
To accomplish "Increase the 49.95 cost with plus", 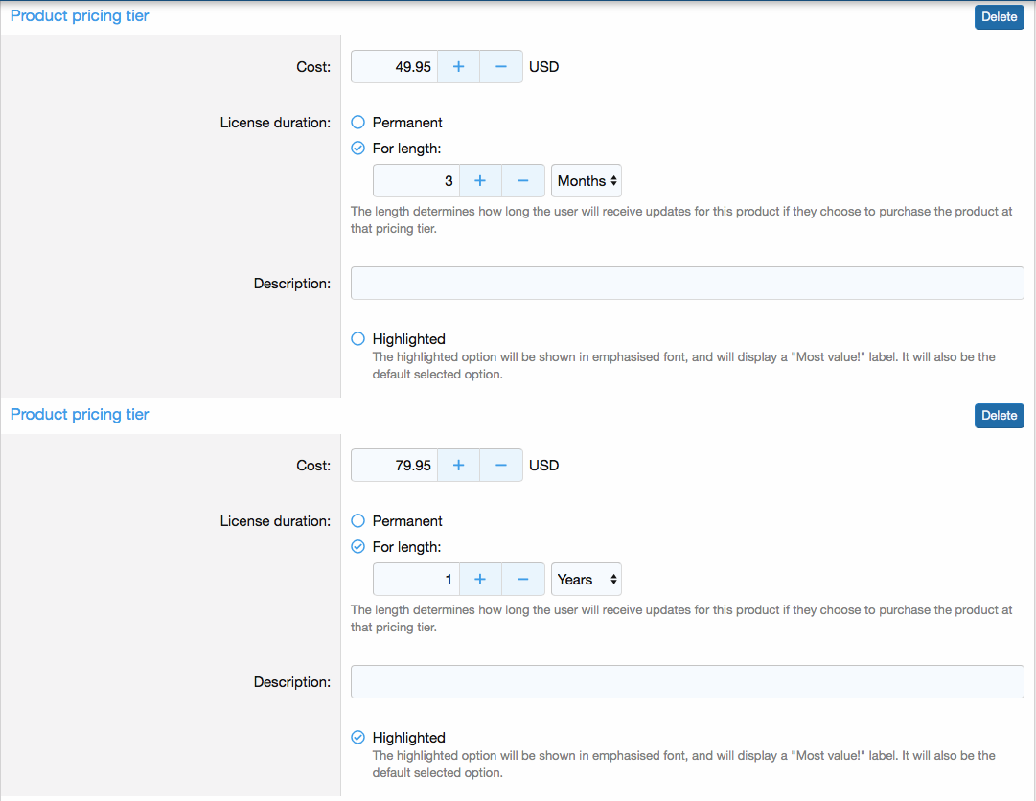I will coord(458,67).
